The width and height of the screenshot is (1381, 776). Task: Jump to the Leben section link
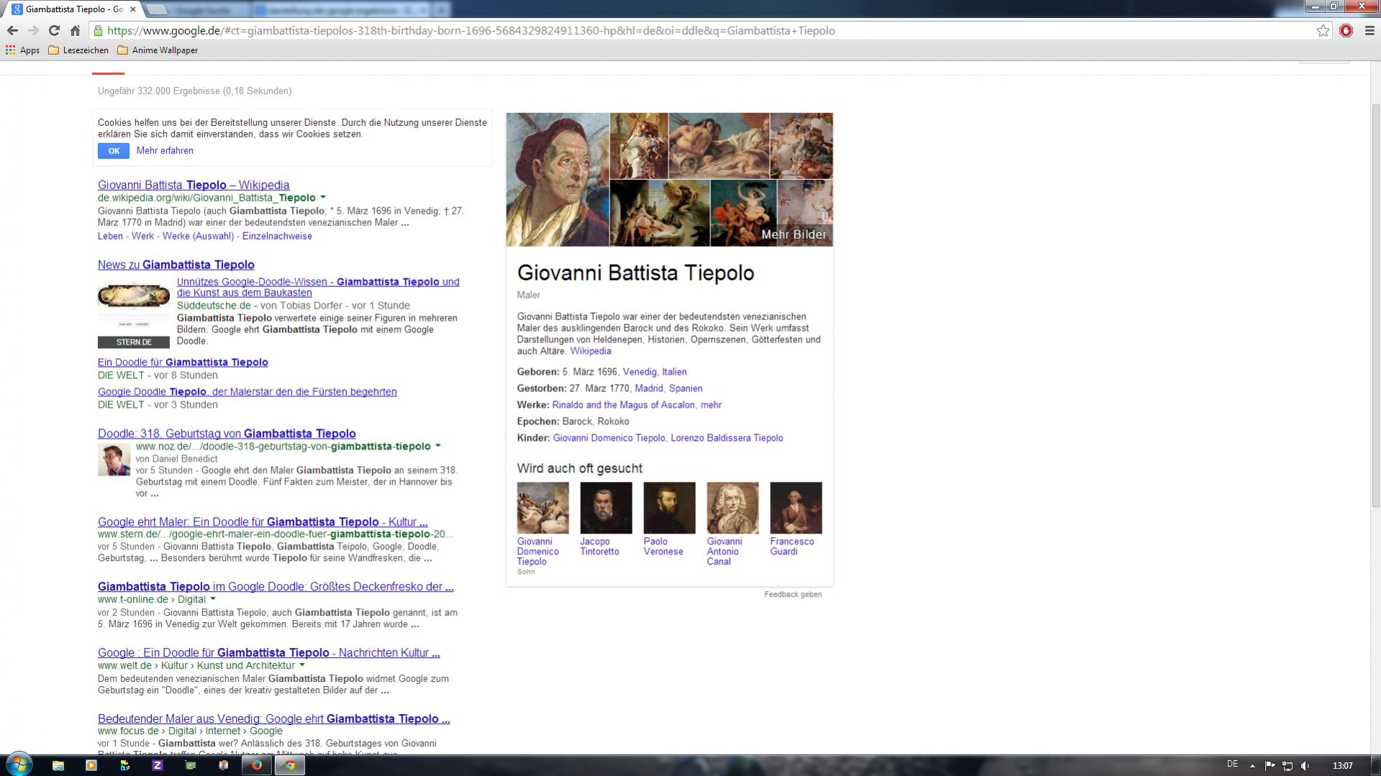[110, 236]
